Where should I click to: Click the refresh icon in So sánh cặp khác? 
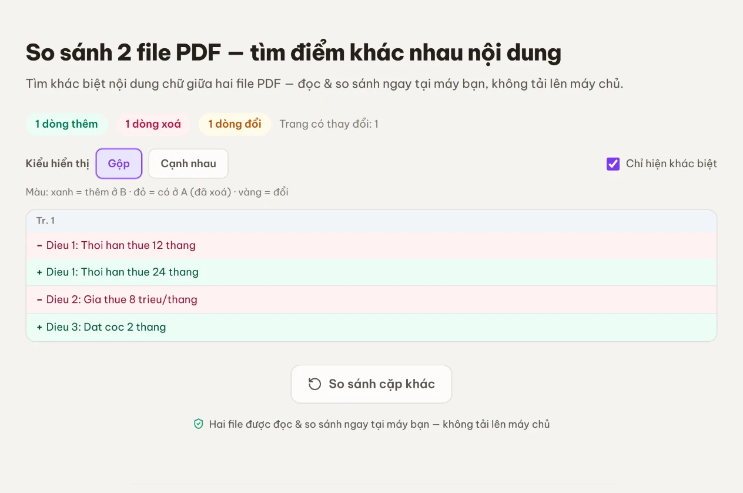pos(315,384)
